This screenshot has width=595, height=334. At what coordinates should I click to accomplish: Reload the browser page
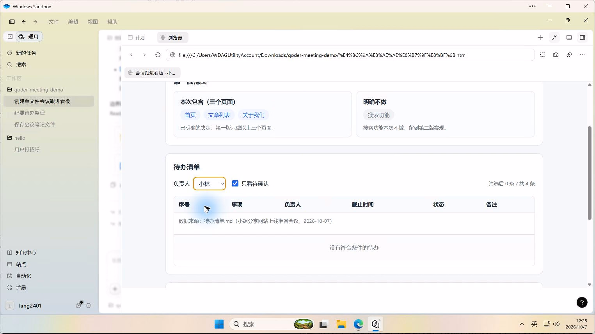coord(158,55)
